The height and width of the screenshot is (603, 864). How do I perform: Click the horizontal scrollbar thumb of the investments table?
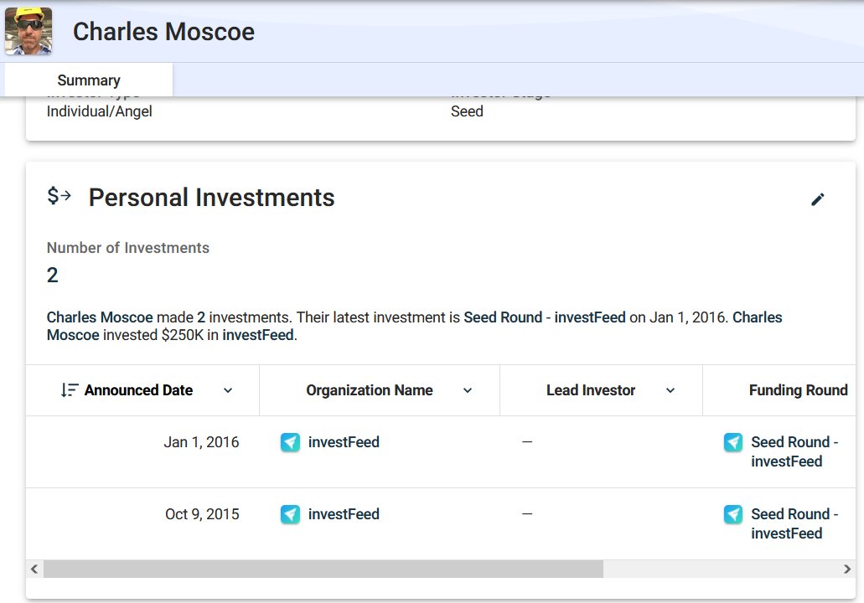tap(323, 569)
